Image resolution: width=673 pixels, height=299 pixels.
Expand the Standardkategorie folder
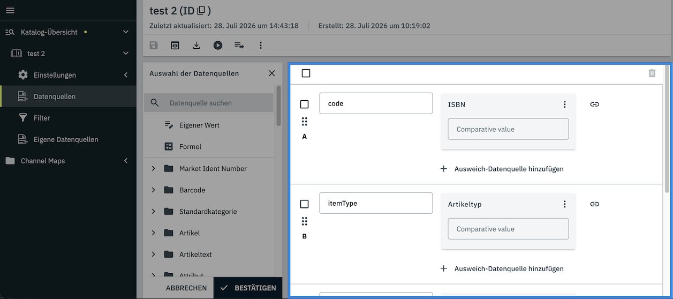153,212
